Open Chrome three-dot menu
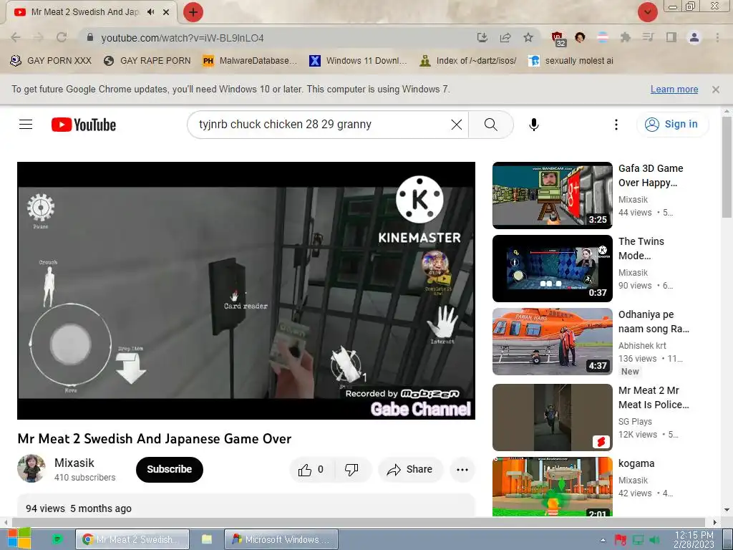Image resolution: width=733 pixels, height=550 pixels. (x=717, y=37)
